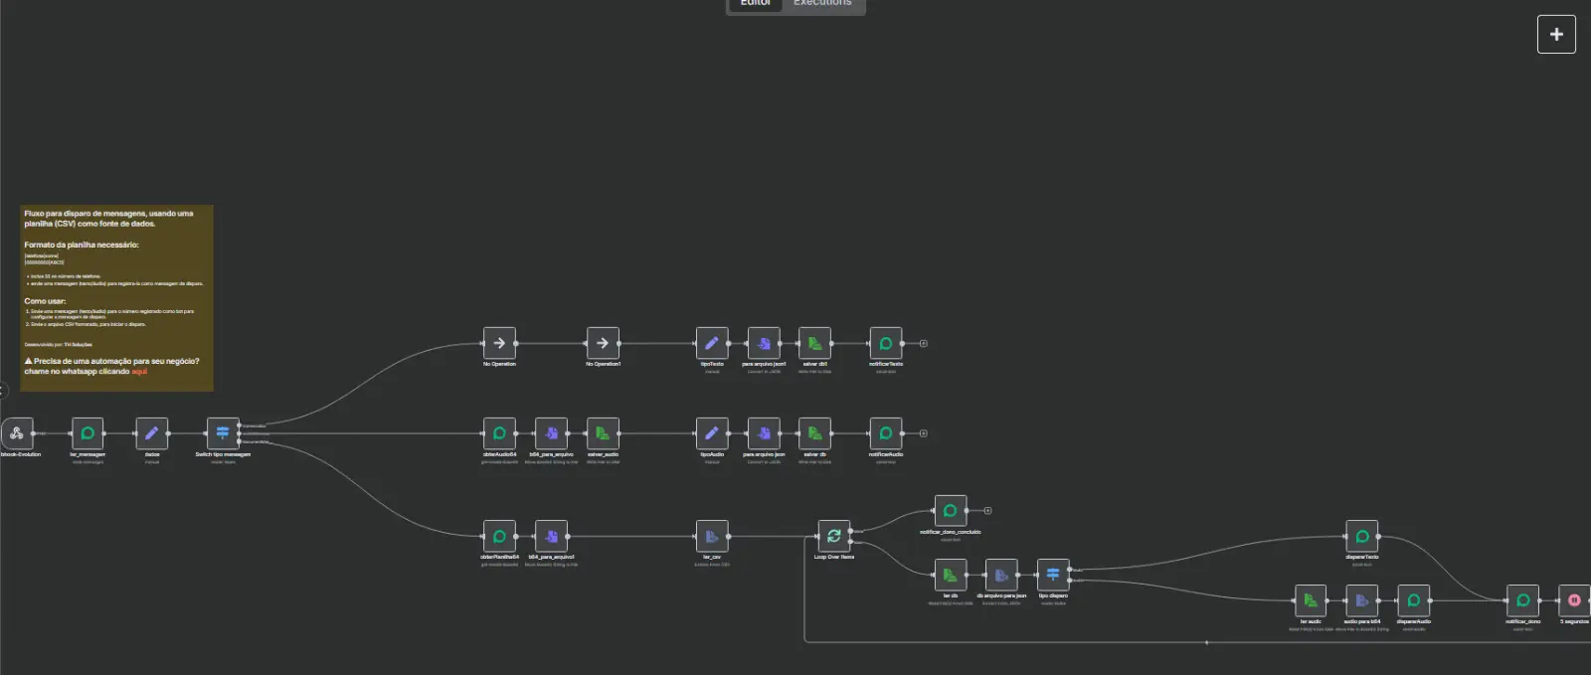Expand the collapsed sidebar arrow
Viewport: 1591px width, 675px height.
point(3,391)
